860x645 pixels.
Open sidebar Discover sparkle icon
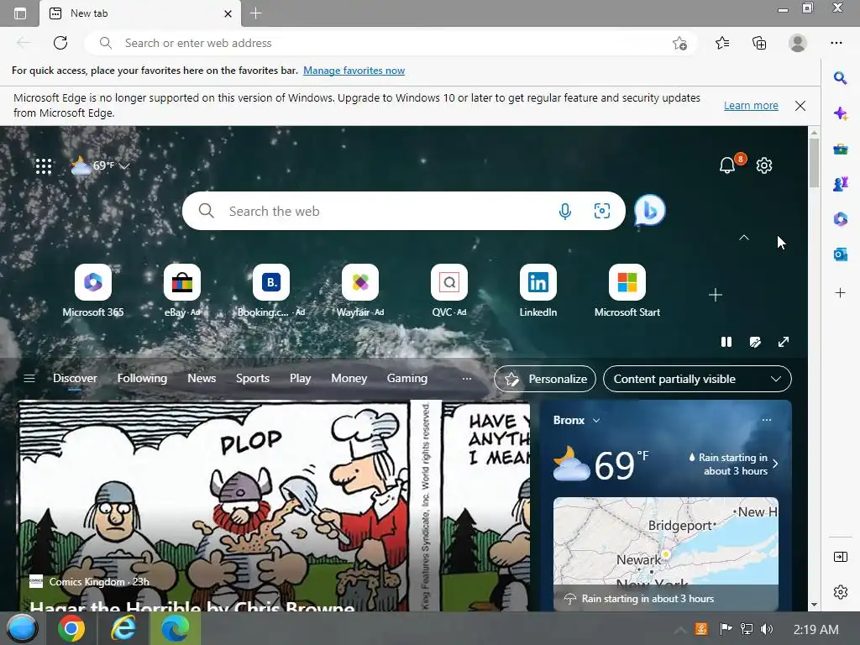click(x=840, y=113)
